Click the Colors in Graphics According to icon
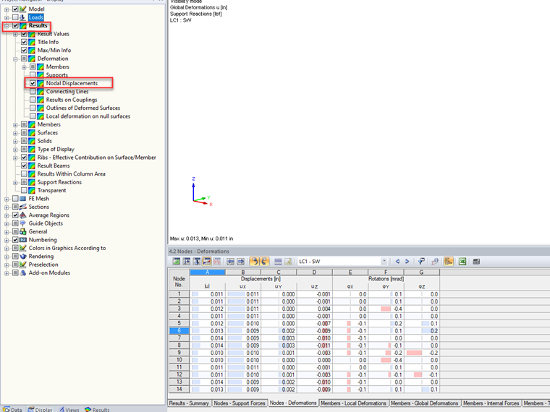Screen dimensions: 550x412 pyautogui.click(x=23, y=248)
